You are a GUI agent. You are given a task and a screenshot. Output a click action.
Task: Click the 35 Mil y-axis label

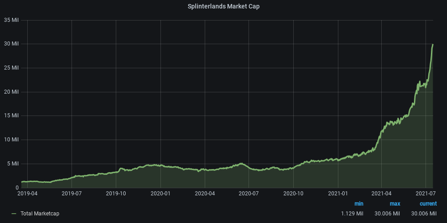pos(12,20)
